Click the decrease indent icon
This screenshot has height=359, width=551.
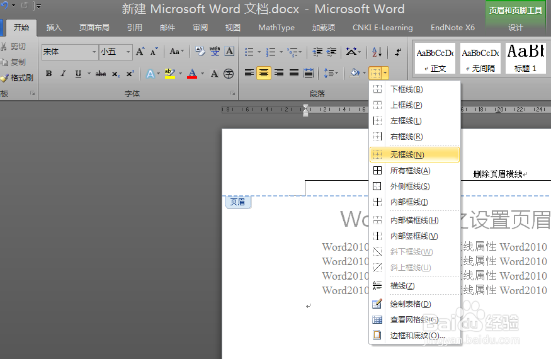pos(317,52)
